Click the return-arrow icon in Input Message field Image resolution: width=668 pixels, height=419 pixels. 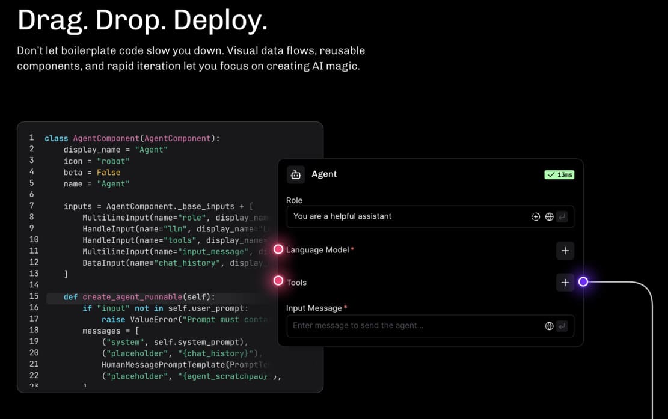562,326
